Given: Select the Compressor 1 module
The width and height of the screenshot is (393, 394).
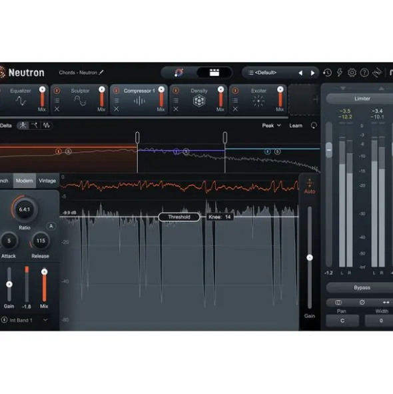Looking at the screenshot, I should coord(139,100).
